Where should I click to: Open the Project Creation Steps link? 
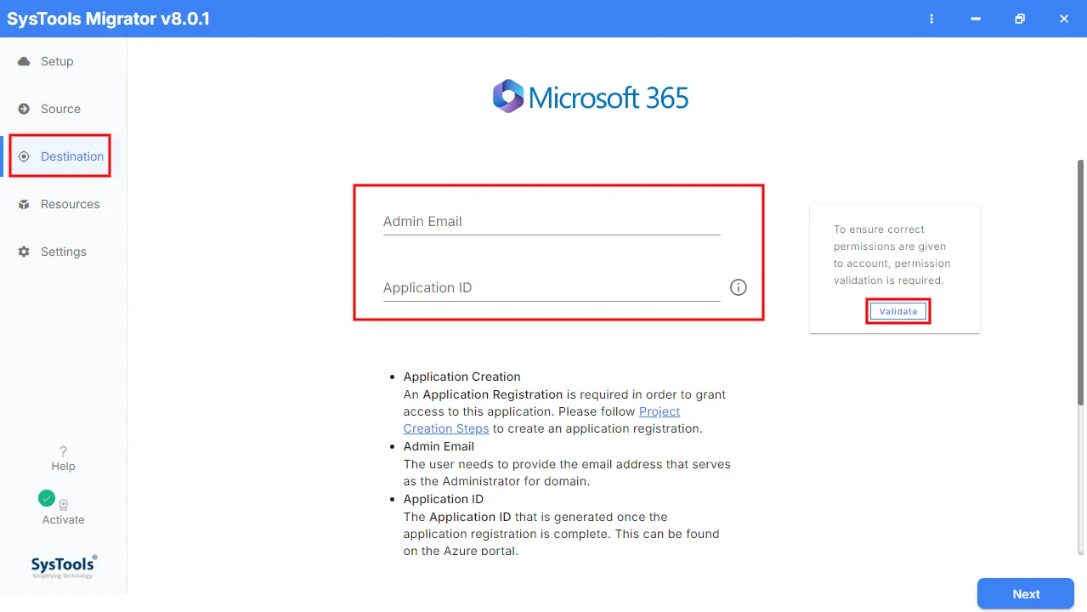[x=541, y=420]
